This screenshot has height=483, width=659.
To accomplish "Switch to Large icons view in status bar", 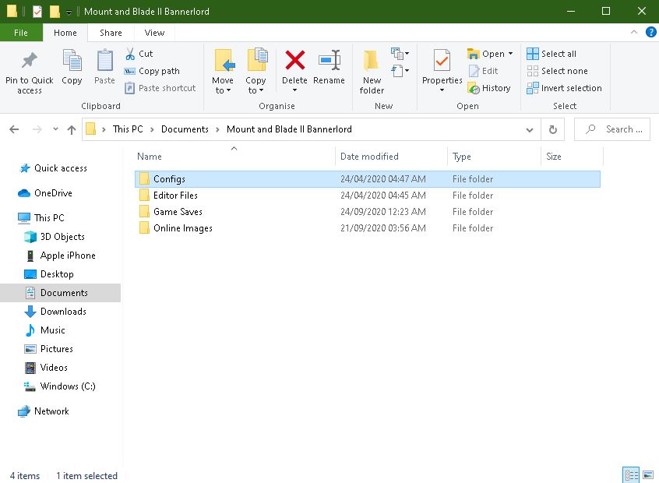I will [648, 475].
